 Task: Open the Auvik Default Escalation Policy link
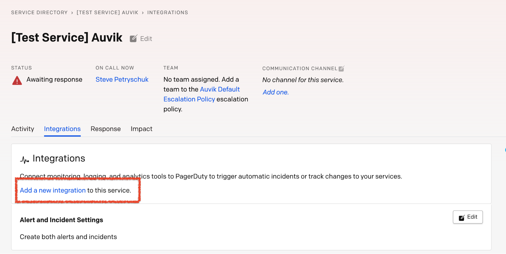click(202, 94)
